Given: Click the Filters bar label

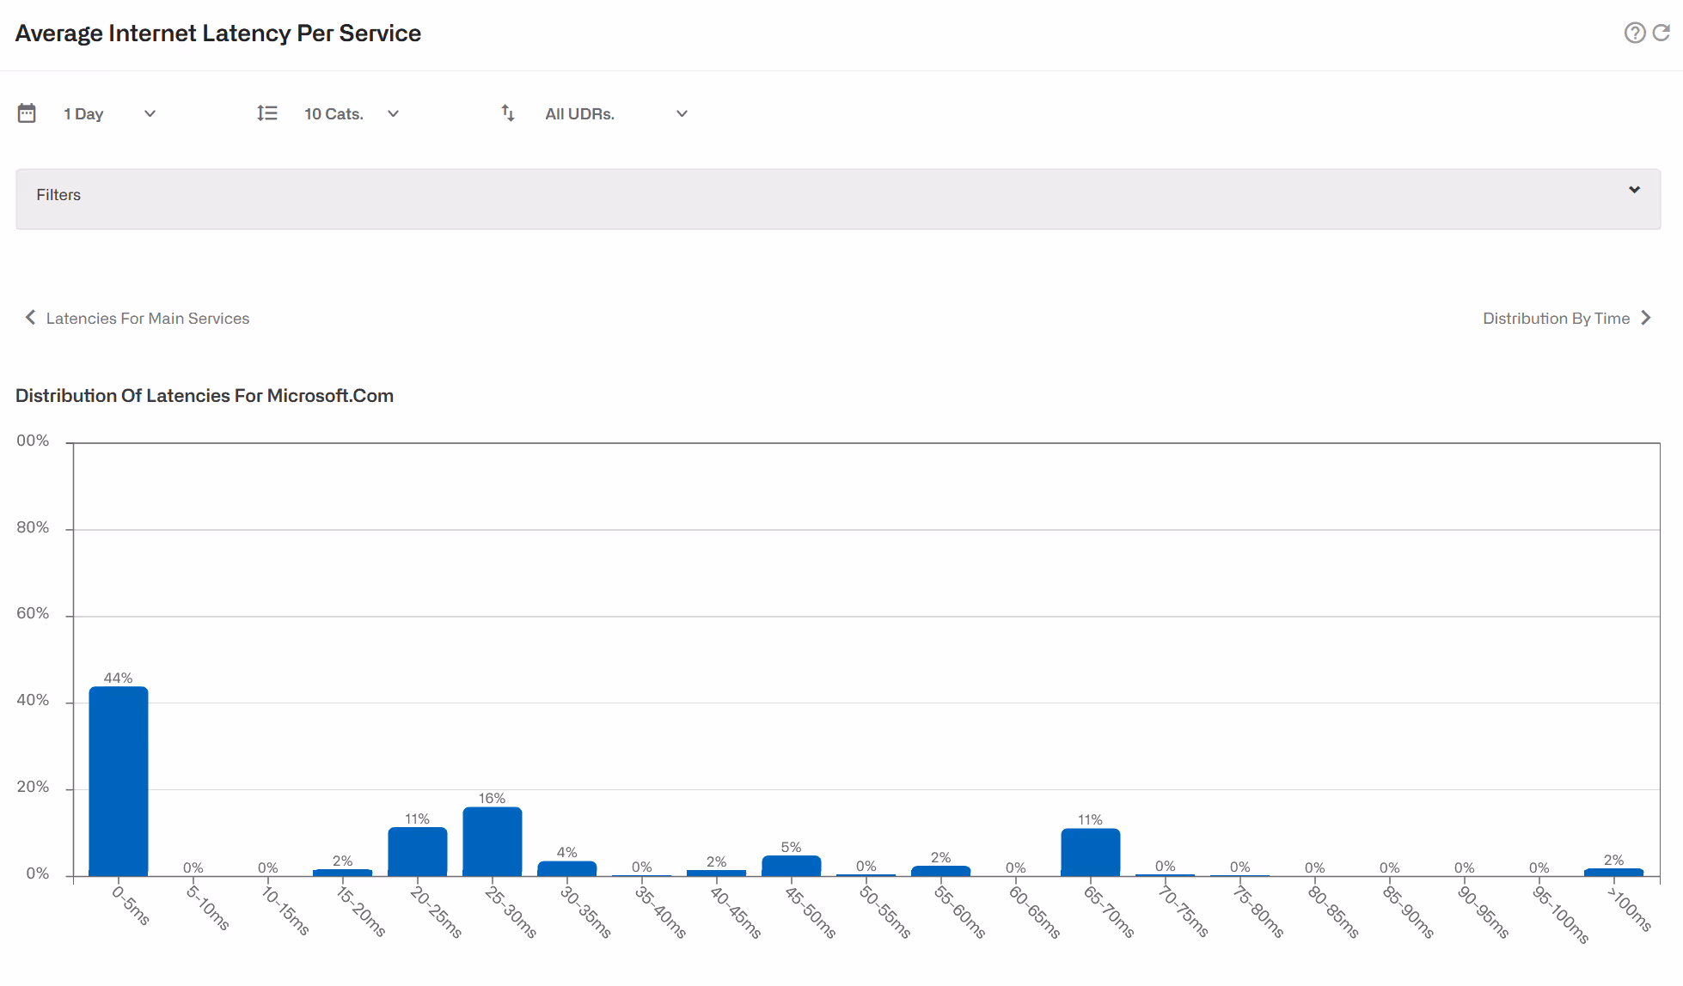Looking at the screenshot, I should coord(58,195).
